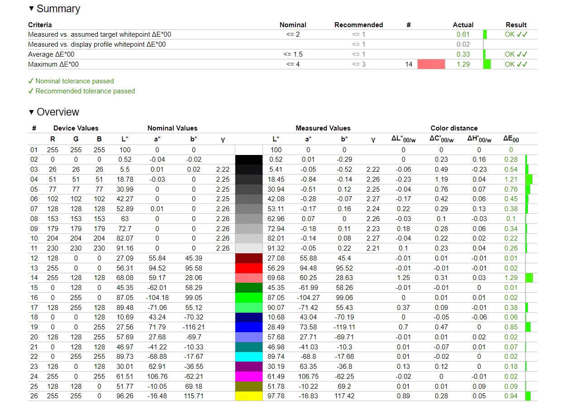Click the 'Nominal Values' column header
The width and height of the screenshot is (568, 406).
click(x=172, y=128)
